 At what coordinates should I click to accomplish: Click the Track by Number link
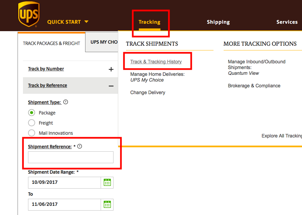tap(46, 69)
